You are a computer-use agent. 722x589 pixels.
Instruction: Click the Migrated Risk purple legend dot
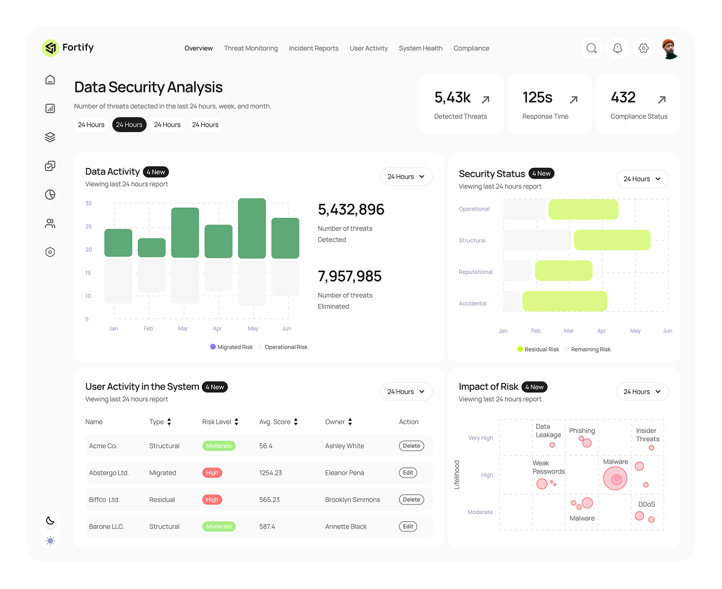[x=213, y=347]
